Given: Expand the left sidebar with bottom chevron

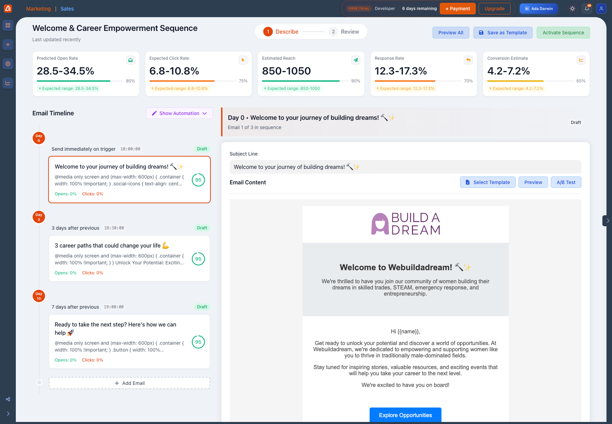Looking at the screenshot, I should click(x=8, y=414).
